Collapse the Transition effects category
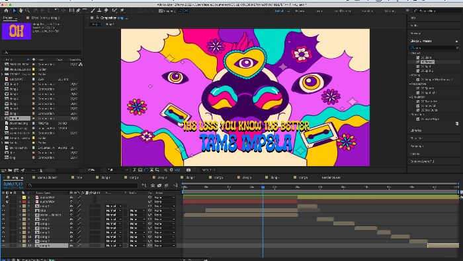The image size is (463, 261). pos(411,115)
